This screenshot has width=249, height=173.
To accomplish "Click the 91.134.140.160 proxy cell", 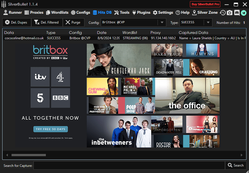I will pos(163,38).
